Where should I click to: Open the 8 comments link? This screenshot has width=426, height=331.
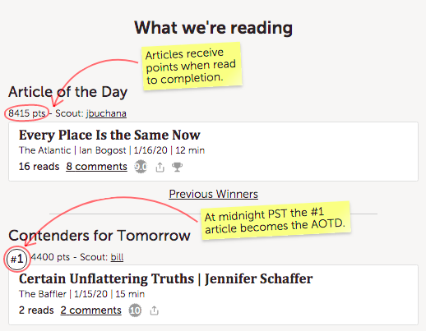pyautogui.click(x=96, y=167)
